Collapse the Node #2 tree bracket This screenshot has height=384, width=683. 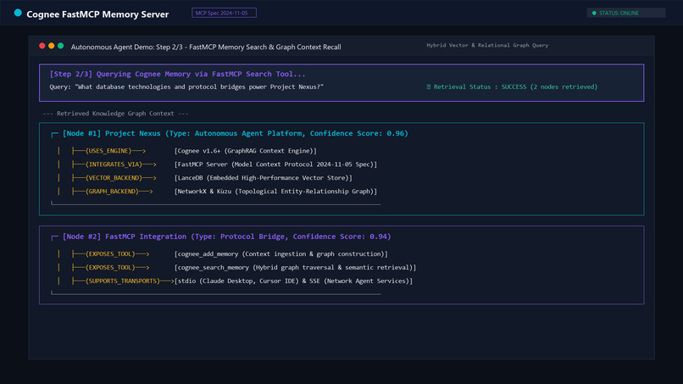point(54,237)
